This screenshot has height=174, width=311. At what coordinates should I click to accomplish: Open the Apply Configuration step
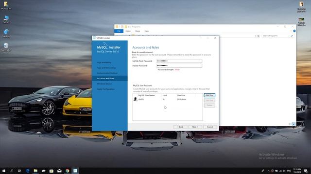tap(106, 89)
